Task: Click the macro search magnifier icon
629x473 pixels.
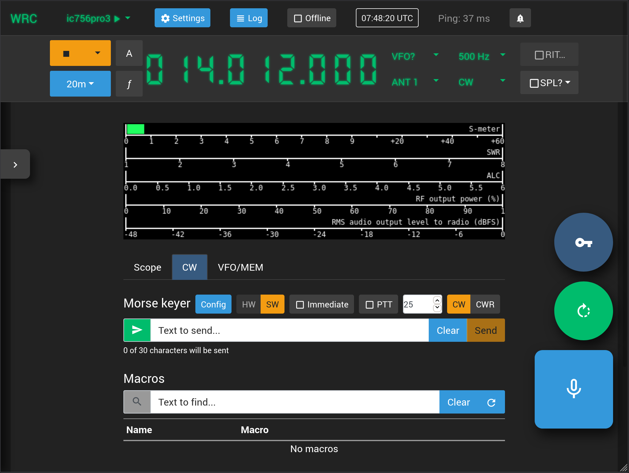Action: tap(137, 402)
